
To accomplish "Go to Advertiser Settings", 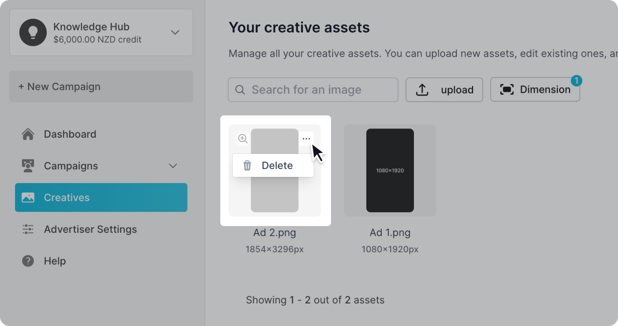I will [90, 229].
